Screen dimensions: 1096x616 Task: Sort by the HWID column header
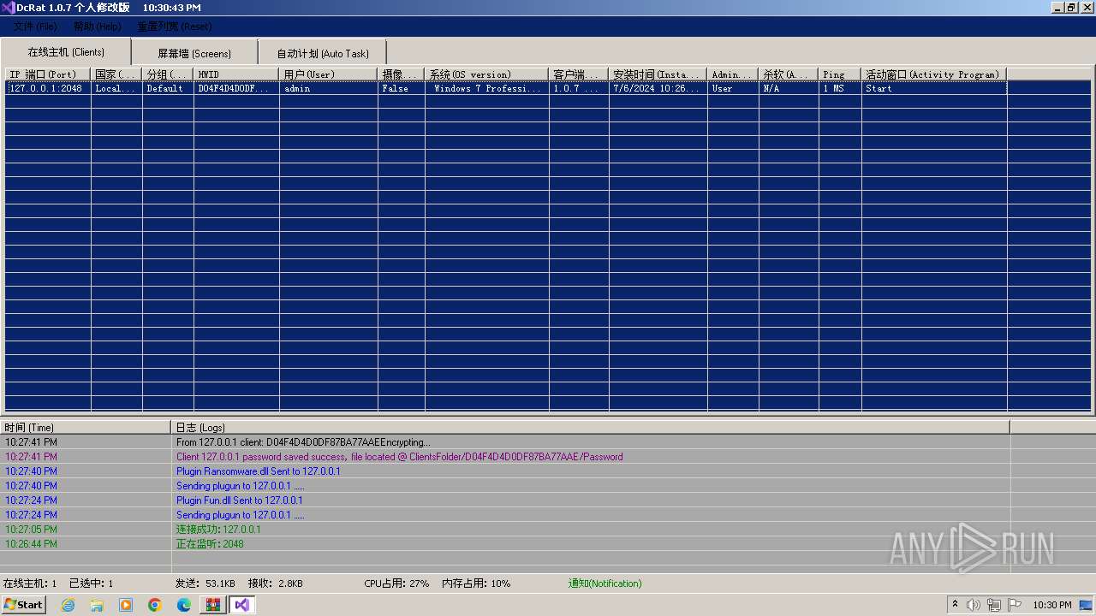pyautogui.click(x=236, y=74)
